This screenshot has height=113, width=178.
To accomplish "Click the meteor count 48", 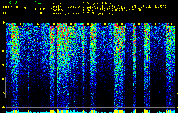I will 41,13.
